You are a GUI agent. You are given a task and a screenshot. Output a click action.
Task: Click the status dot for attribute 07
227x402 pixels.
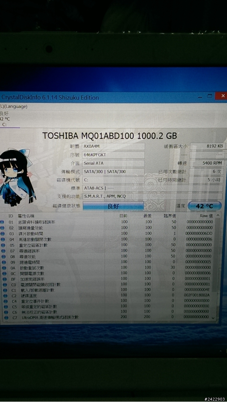click(3, 251)
